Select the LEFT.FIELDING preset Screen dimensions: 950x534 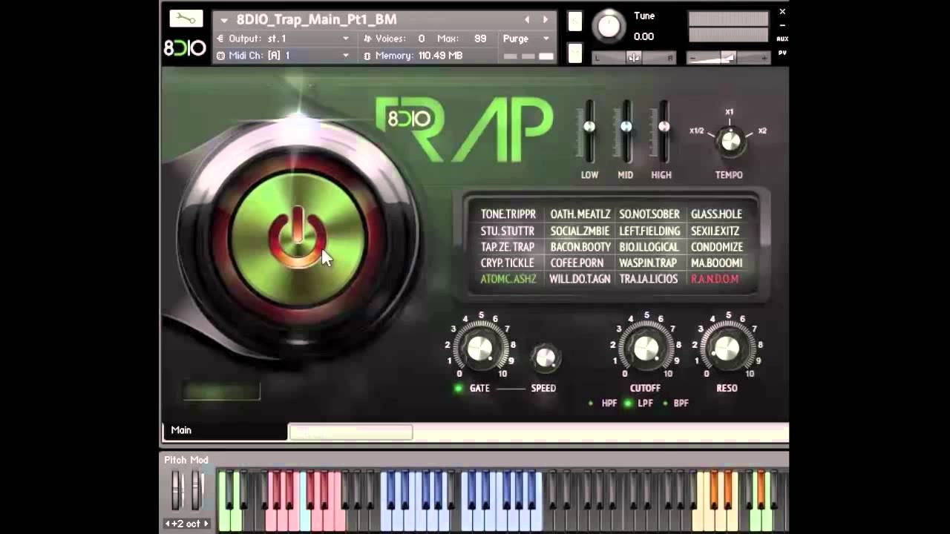pyautogui.click(x=649, y=231)
